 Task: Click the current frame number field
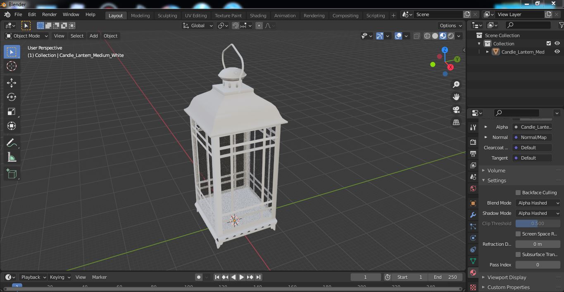pyautogui.click(x=366, y=277)
